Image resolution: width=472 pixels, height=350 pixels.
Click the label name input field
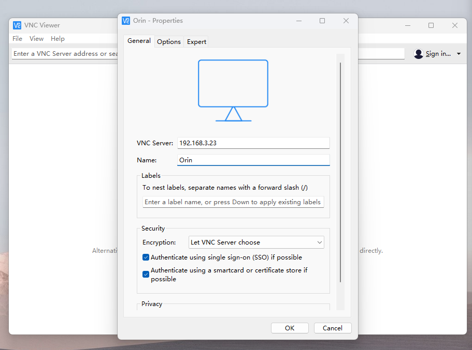click(x=233, y=202)
